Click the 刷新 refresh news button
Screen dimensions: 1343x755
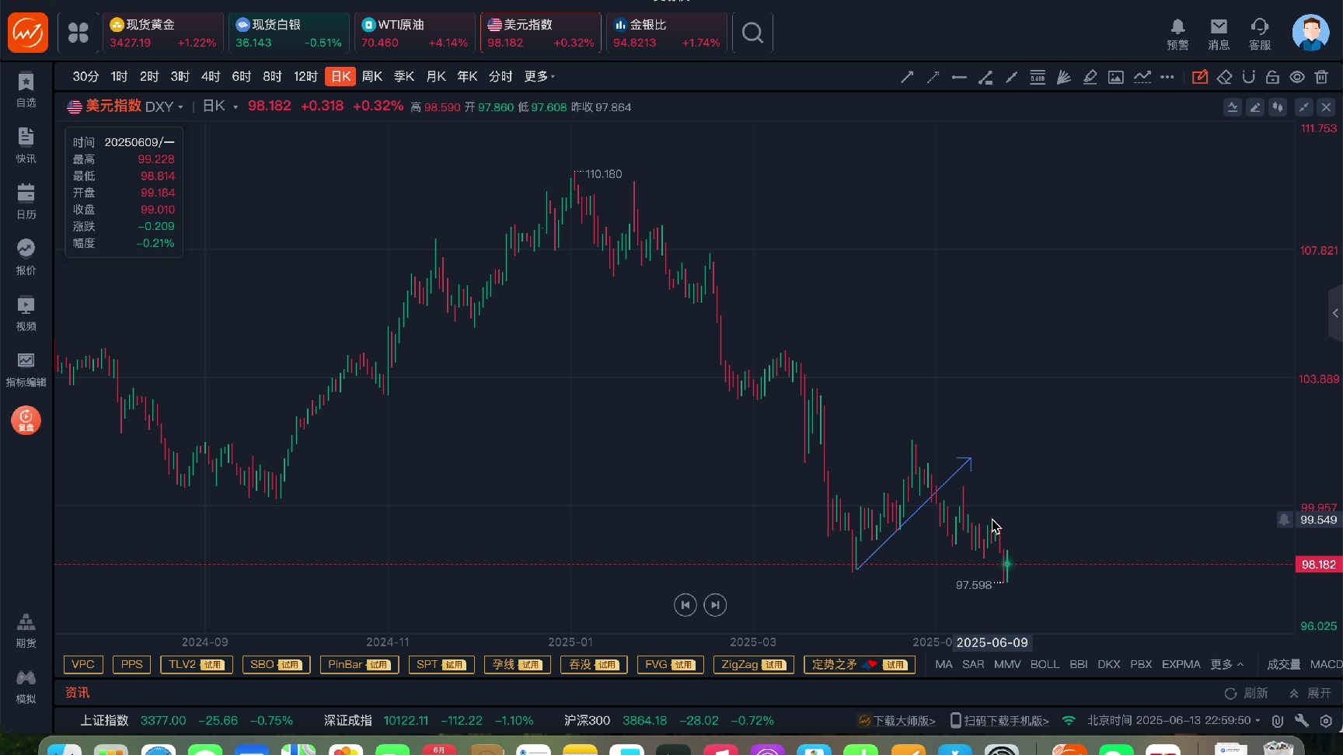coord(1247,693)
